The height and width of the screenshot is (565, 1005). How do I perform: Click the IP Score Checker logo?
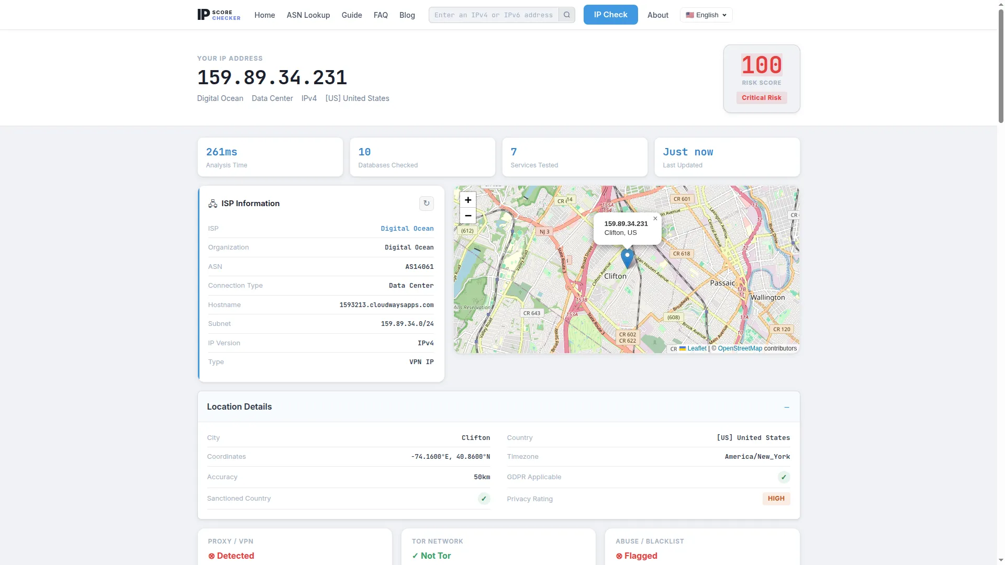pos(219,15)
